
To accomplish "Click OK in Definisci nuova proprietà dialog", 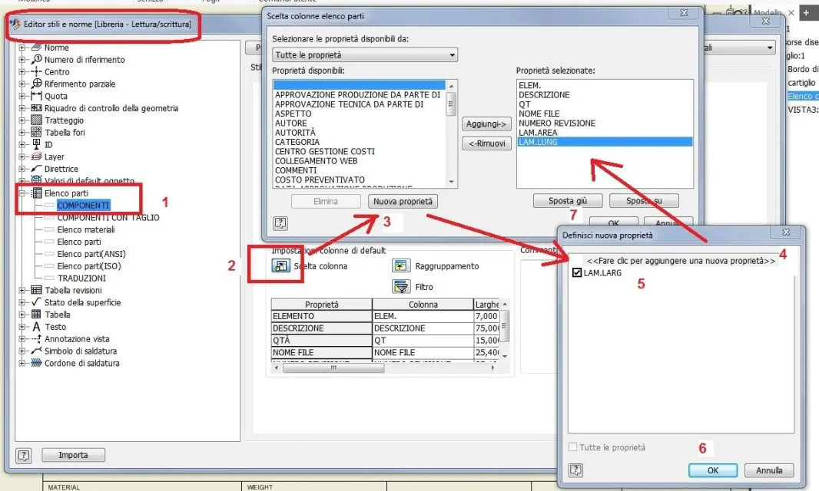I will click(713, 470).
